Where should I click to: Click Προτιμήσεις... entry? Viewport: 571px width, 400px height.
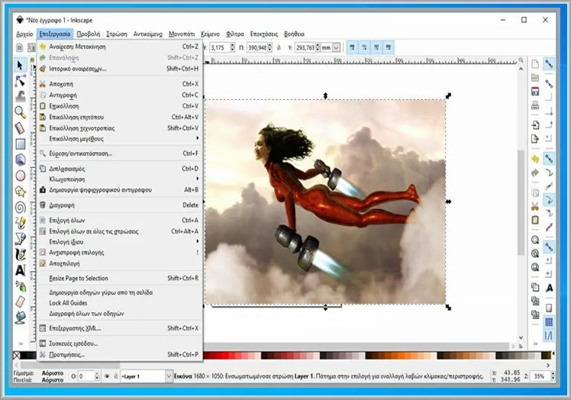point(119,354)
